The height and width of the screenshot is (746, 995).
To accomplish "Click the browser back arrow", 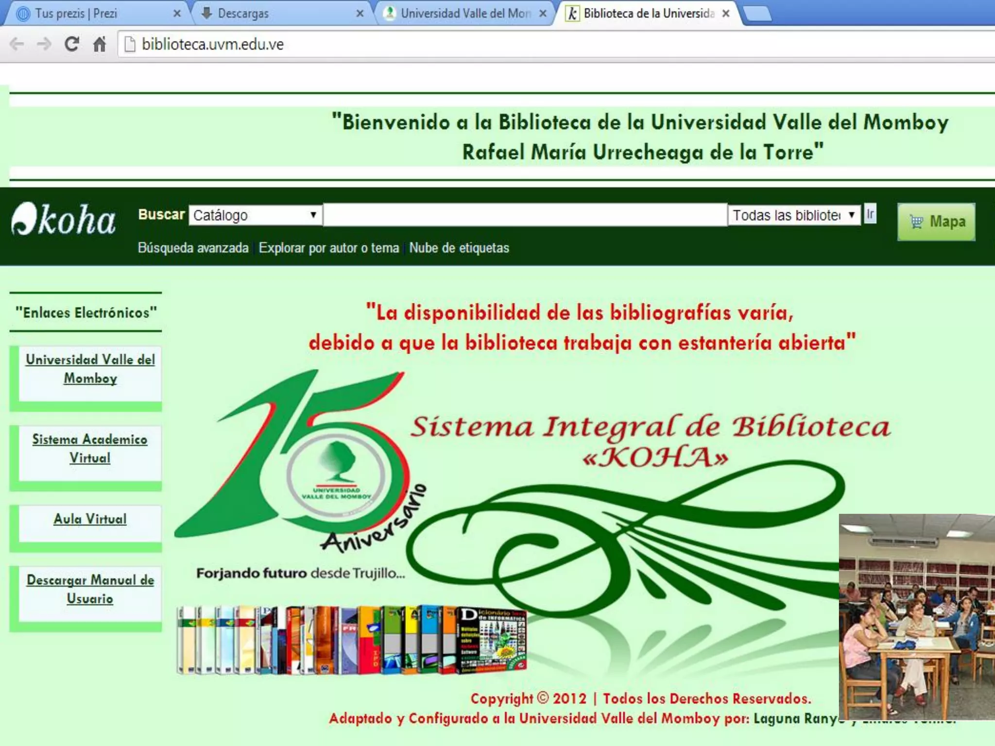I will (17, 44).
